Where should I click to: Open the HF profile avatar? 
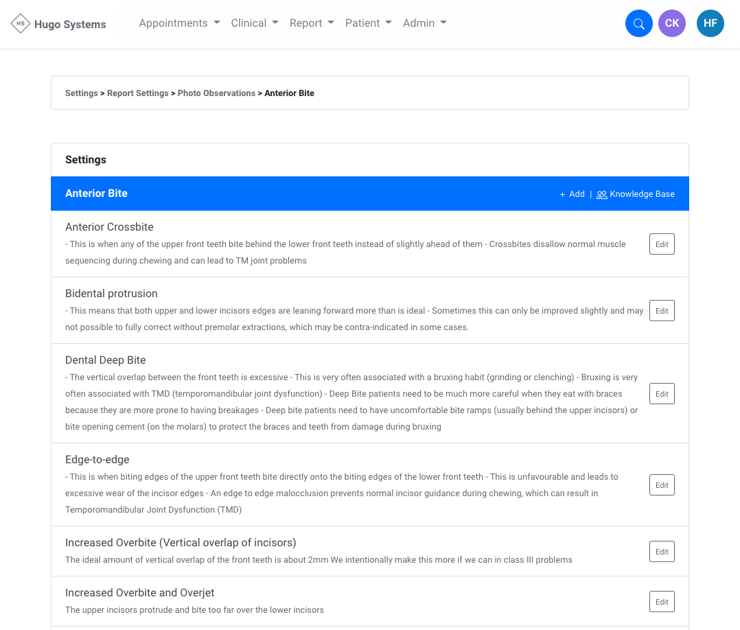[x=710, y=23]
